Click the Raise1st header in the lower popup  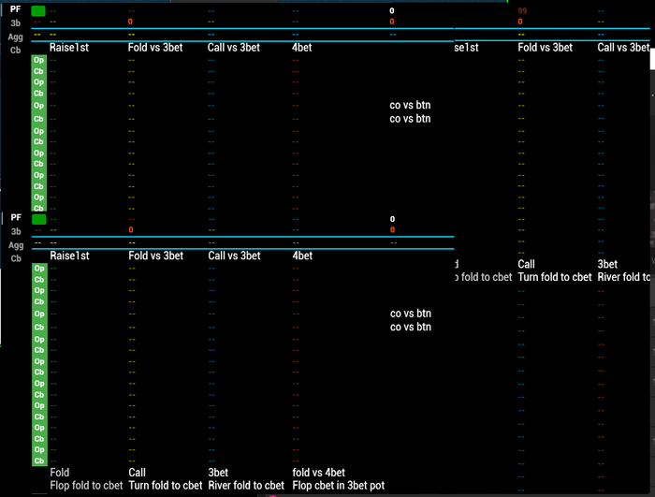coord(69,256)
